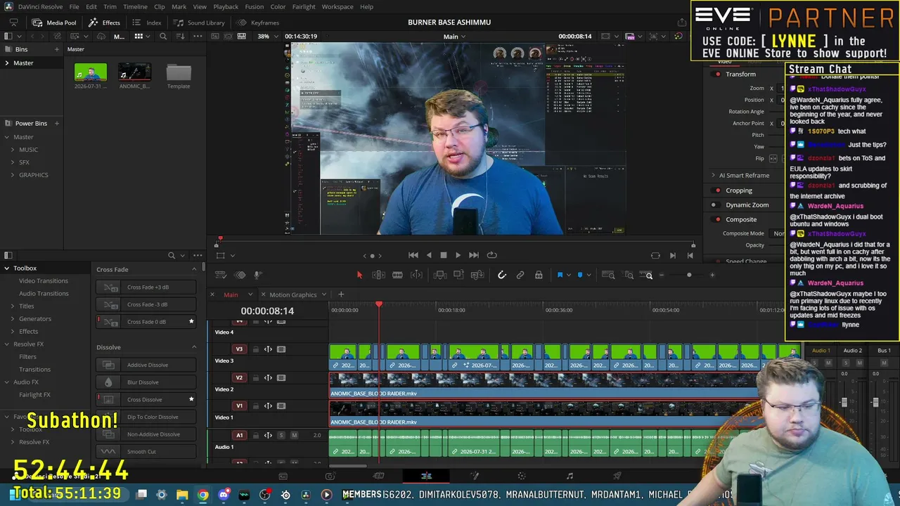The height and width of the screenshot is (506, 900).
Task: Play the timeline forward
Action: point(458,255)
